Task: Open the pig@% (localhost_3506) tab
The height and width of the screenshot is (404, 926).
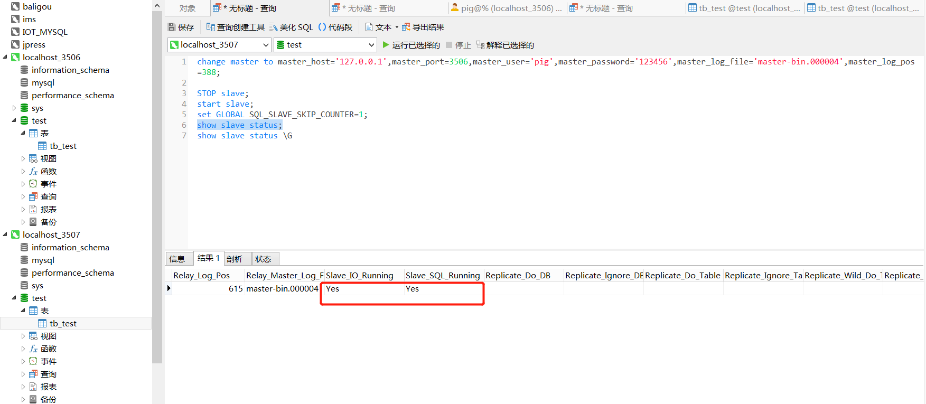Action: (x=506, y=8)
